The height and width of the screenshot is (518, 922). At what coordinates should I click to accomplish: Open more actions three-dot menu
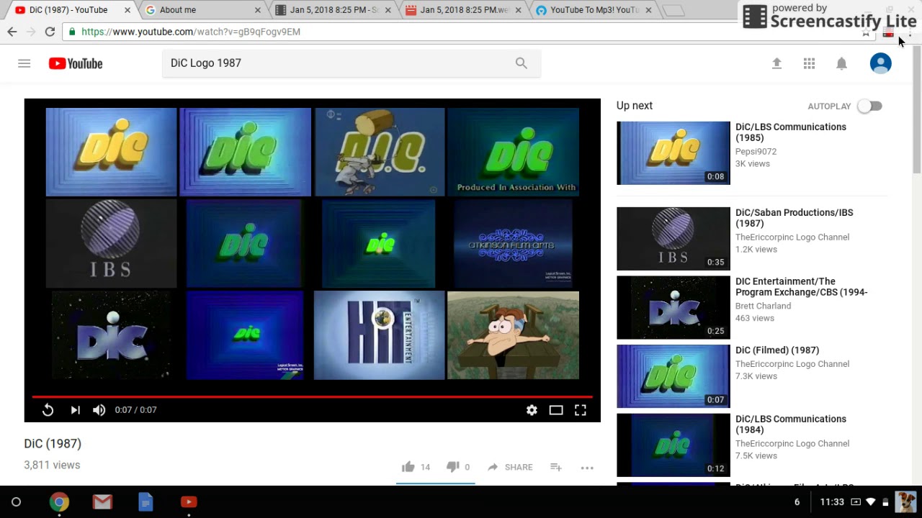[x=587, y=468]
